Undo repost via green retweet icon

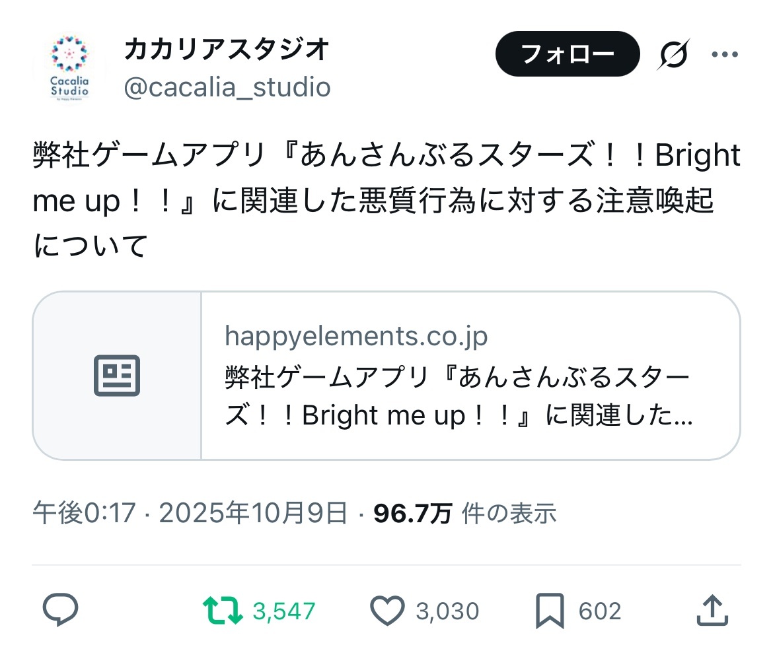click(223, 611)
